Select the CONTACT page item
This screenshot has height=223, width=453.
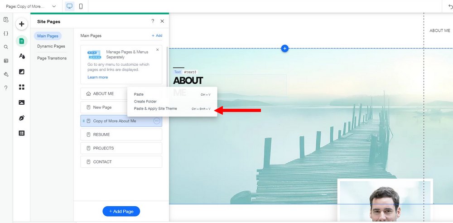click(121, 162)
